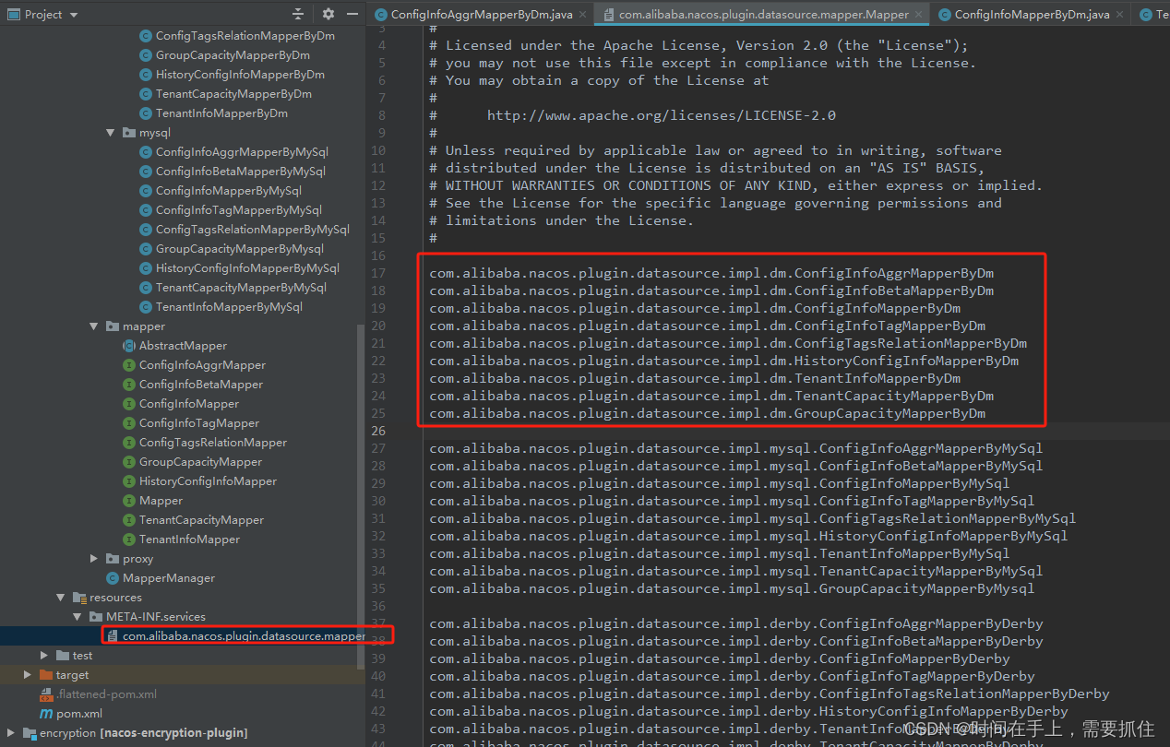Click ConfigInfoMapper interface icon

click(129, 404)
